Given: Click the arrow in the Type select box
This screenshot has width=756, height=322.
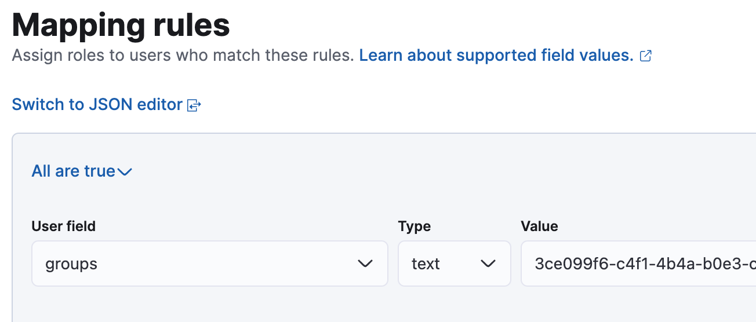Looking at the screenshot, I should click(488, 264).
